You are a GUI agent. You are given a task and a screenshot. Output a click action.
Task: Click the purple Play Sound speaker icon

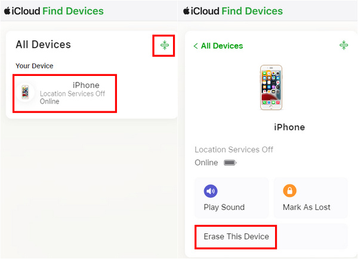(211, 191)
